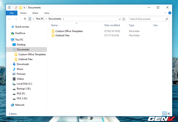This screenshot has height=122, width=178.
Task: Switch to the Share ribbon tab
Action: point(35,13)
